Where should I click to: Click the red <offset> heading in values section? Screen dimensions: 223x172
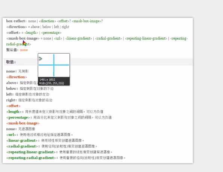(13, 106)
